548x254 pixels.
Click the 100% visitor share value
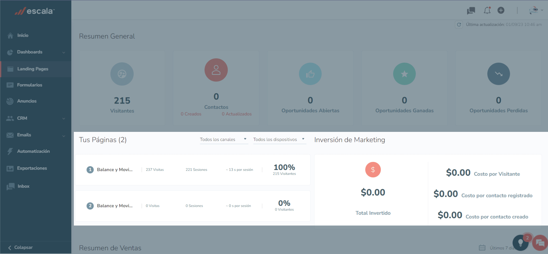[x=284, y=167]
